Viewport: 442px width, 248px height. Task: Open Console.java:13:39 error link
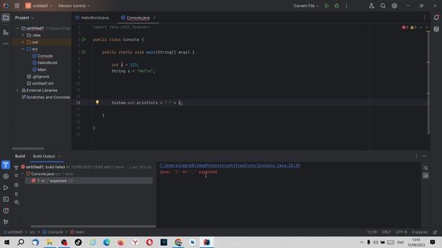[x=230, y=165]
